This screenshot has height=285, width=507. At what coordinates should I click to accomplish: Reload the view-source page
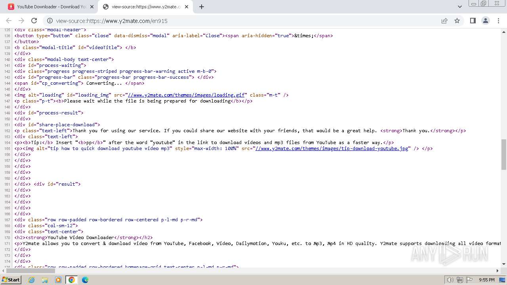click(x=34, y=21)
